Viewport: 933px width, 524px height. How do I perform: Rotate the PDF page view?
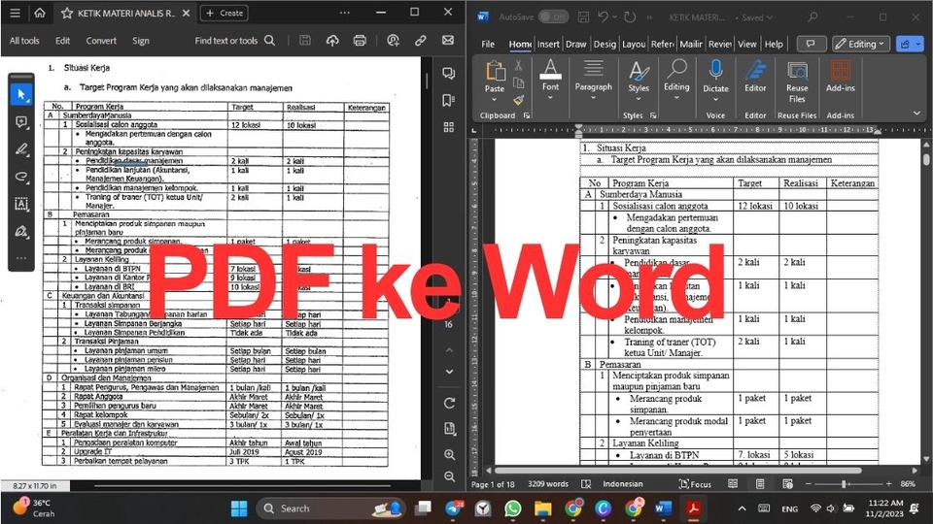(449, 403)
